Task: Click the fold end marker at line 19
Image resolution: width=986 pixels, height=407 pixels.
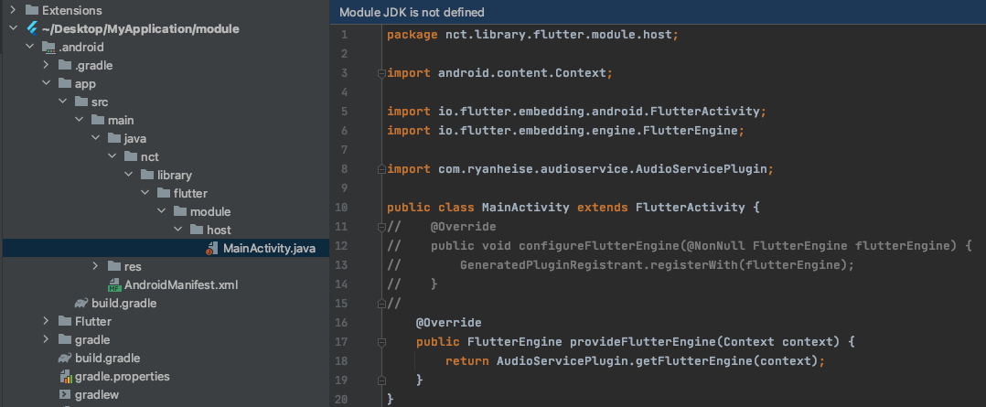Action: [380, 380]
